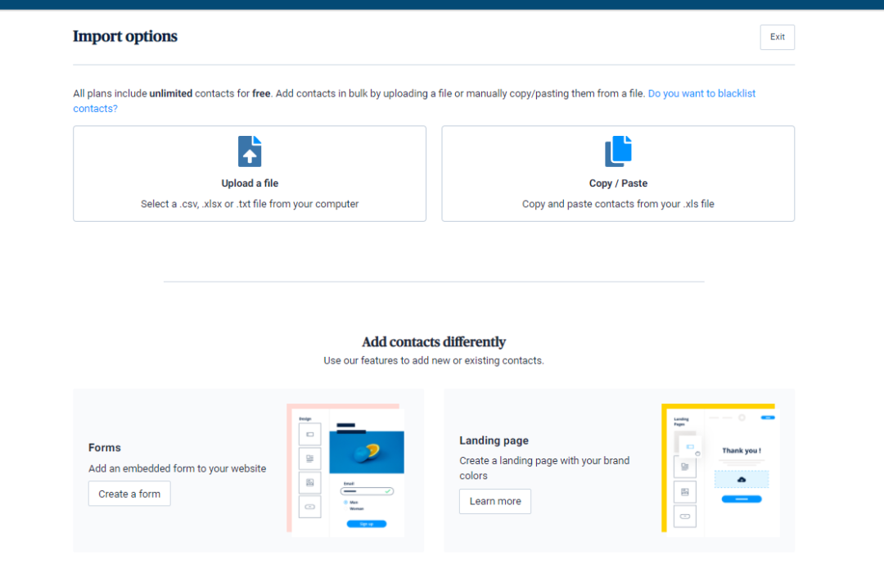
Task: Click the Thank you text in Landing preview
Action: (x=741, y=450)
